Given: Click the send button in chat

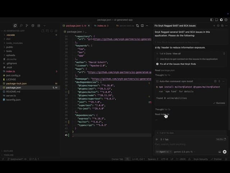Looking at the screenshot, I should click(x=225, y=152).
